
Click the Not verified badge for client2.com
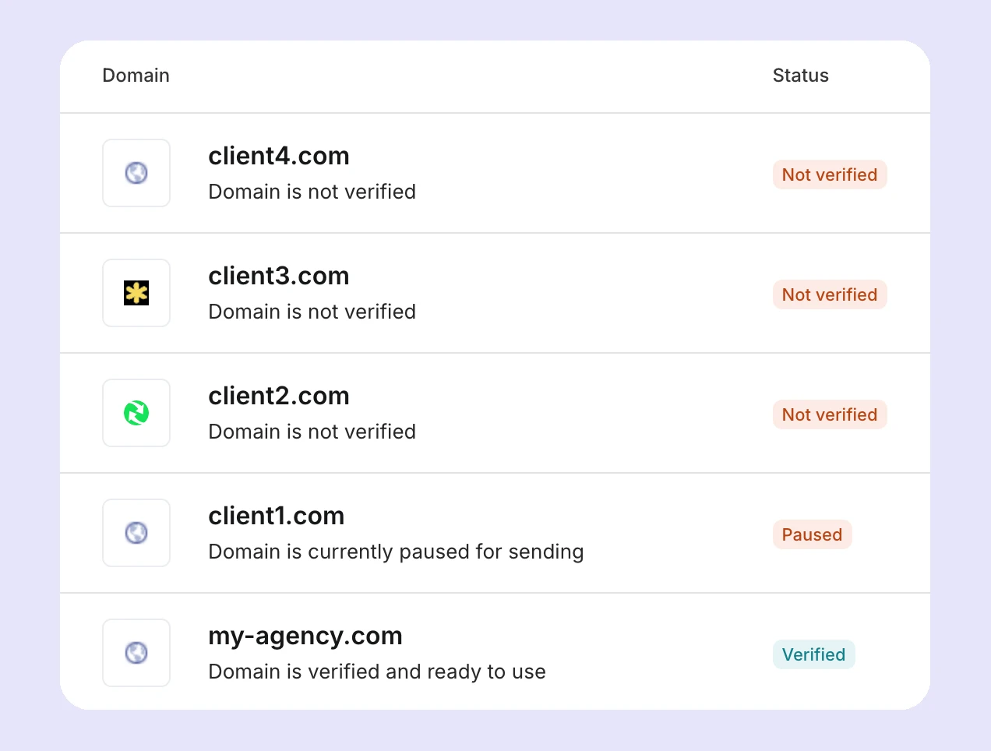coord(830,414)
